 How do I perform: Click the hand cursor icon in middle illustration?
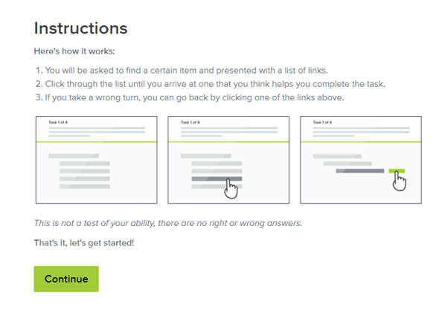click(x=231, y=189)
